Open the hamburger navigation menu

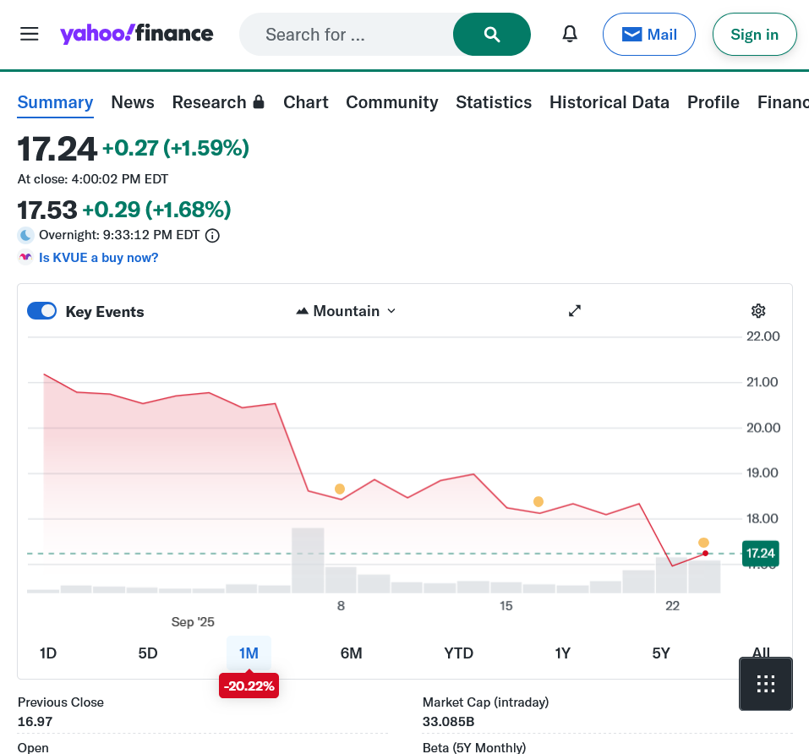click(30, 34)
